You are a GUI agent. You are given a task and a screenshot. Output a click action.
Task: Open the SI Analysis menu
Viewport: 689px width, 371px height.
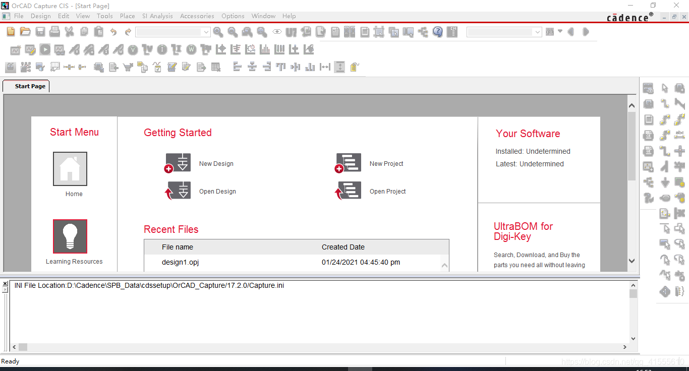tap(157, 16)
